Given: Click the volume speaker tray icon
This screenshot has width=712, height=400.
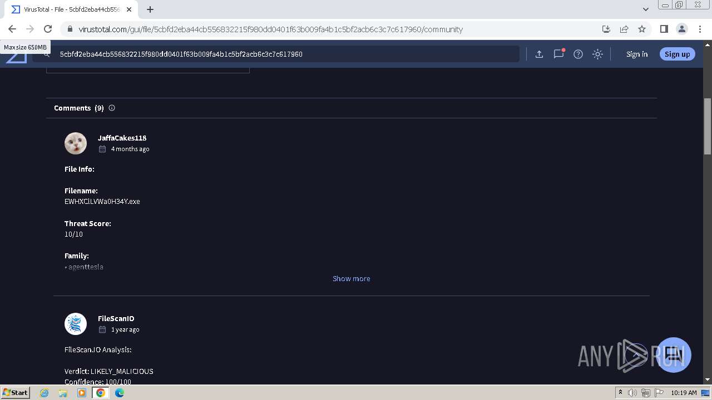Looking at the screenshot, I should [x=632, y=393].
